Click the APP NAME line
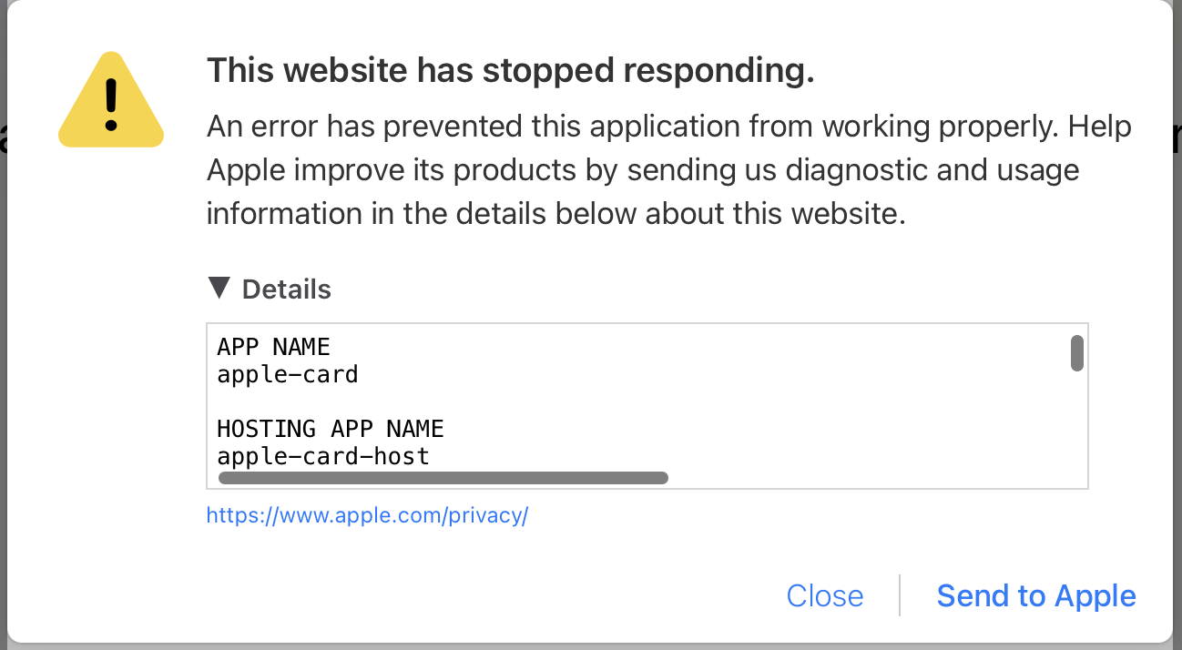Screen dimensions: 1182x650 273,347
